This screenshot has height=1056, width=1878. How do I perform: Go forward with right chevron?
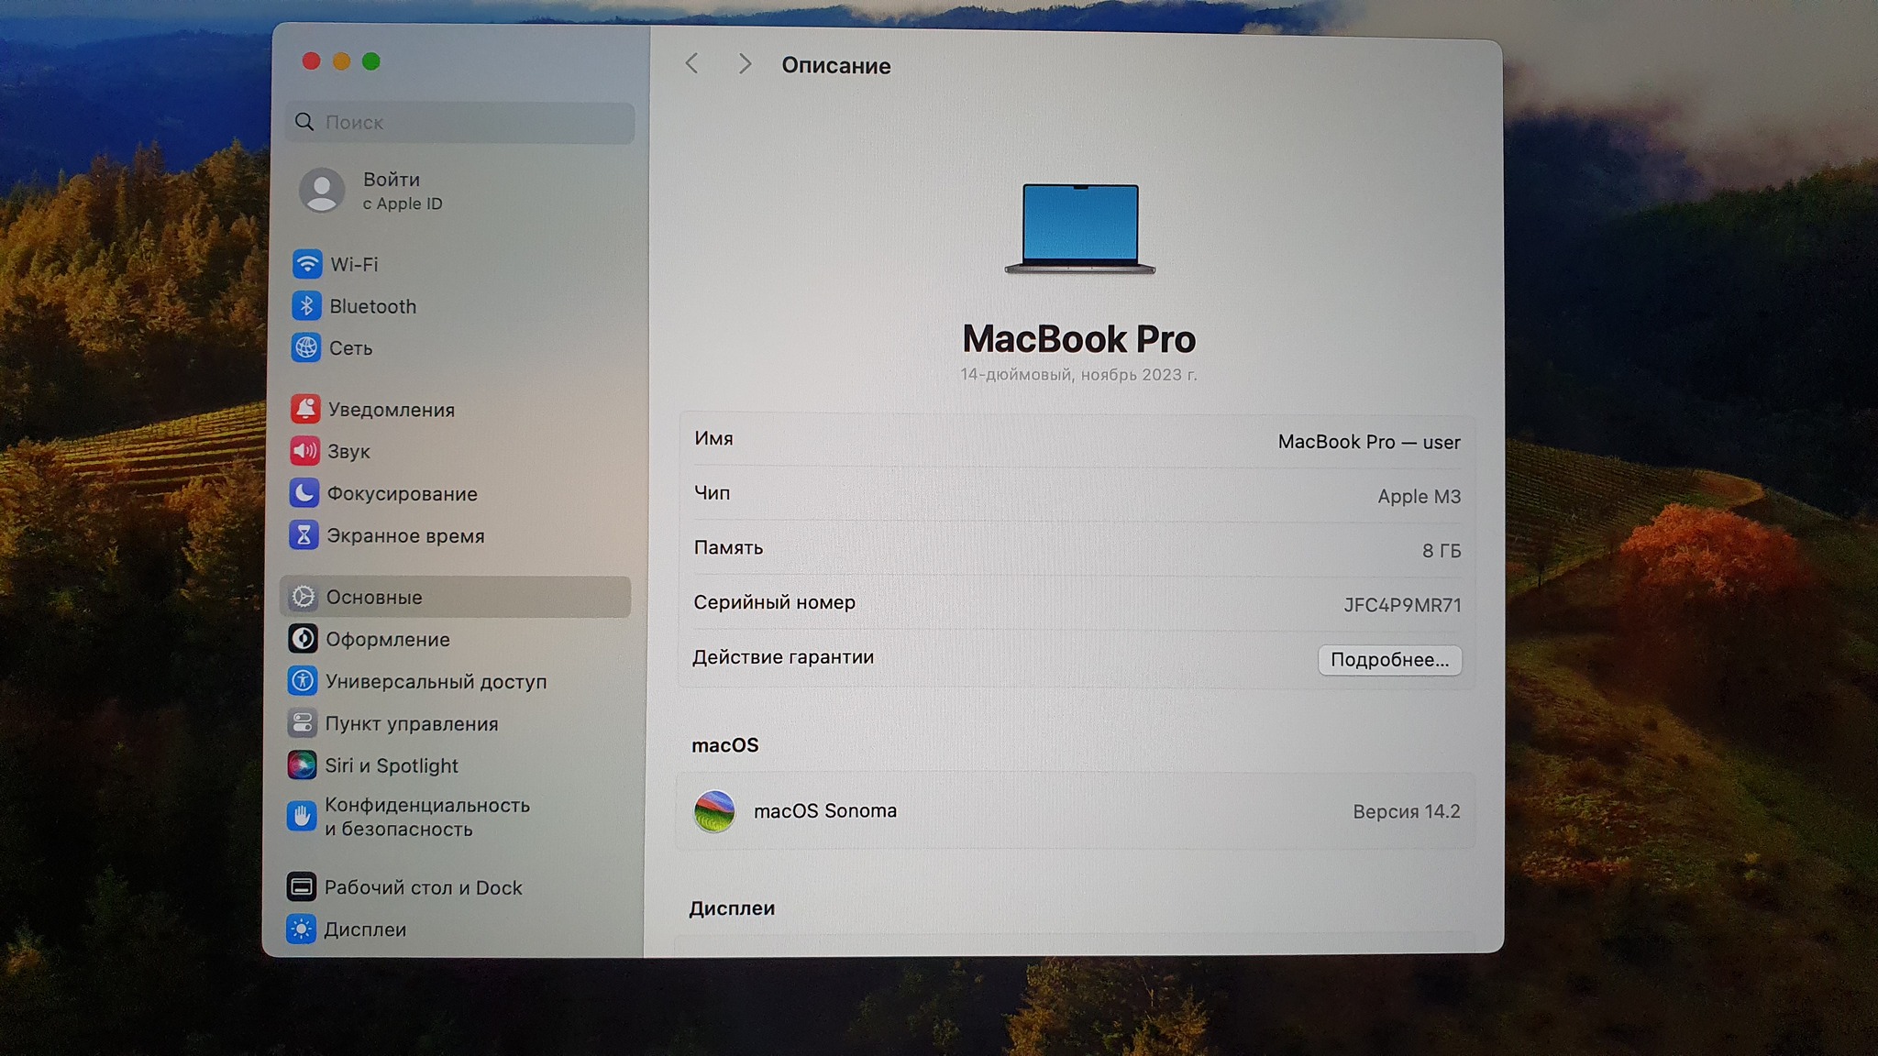[x=745, y=64]
